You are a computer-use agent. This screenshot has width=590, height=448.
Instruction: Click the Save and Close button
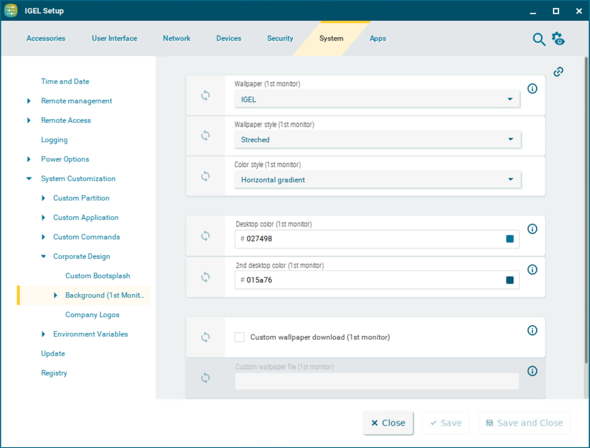tap(524, 423)
